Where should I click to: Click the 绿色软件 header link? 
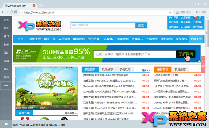click(x=173, y=27)
